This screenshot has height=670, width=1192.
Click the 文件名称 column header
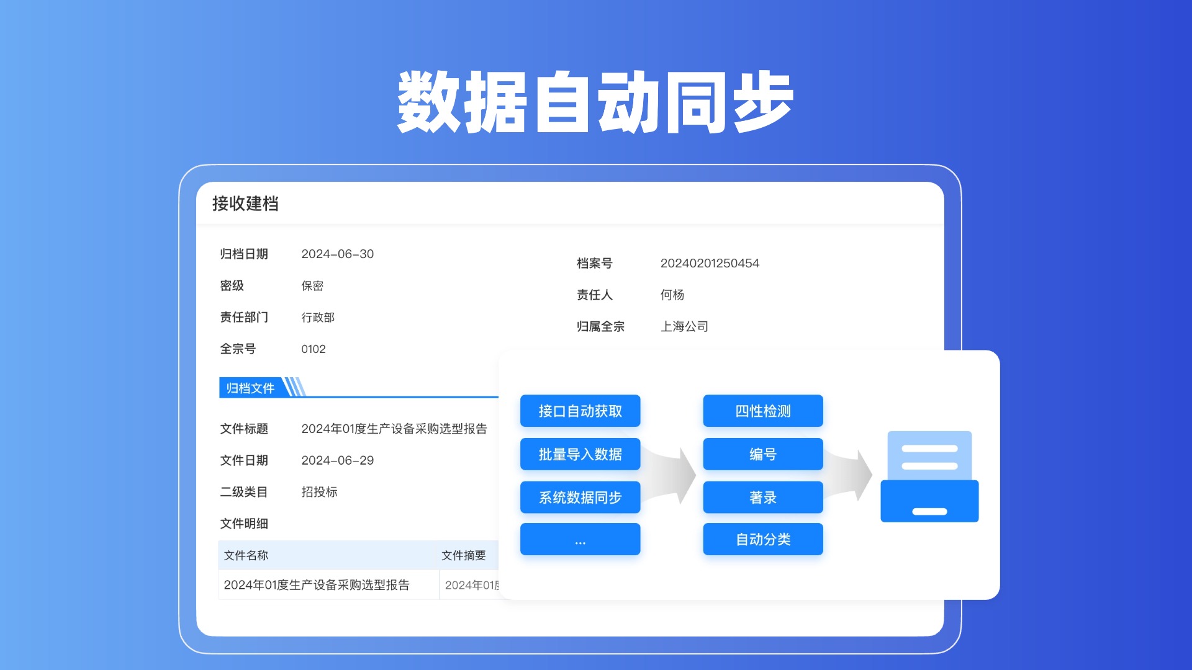[246, 555]
